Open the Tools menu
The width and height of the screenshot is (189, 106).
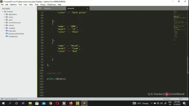click(x=37, y=5)
